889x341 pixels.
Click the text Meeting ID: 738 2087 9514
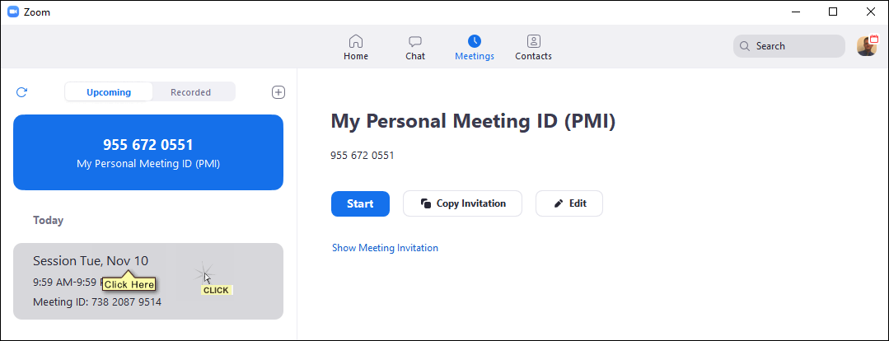pos(97,302)
